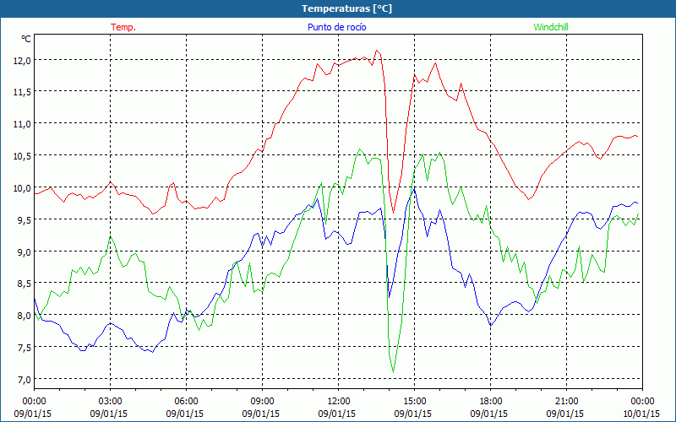Click the 06:00 time axis label
The height and width of the screenshot is (422, 676).
pos(186,402)
